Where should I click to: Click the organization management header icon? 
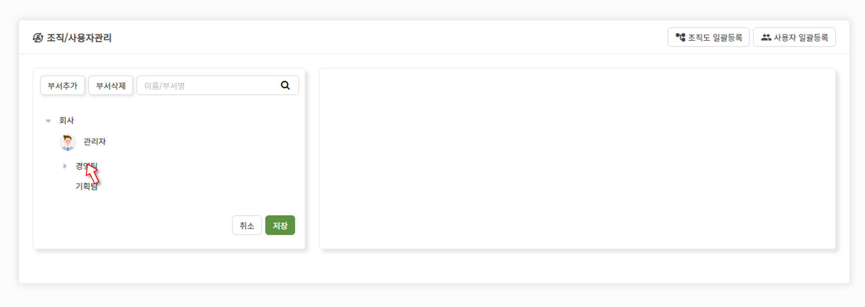click(x=38, y=38)
